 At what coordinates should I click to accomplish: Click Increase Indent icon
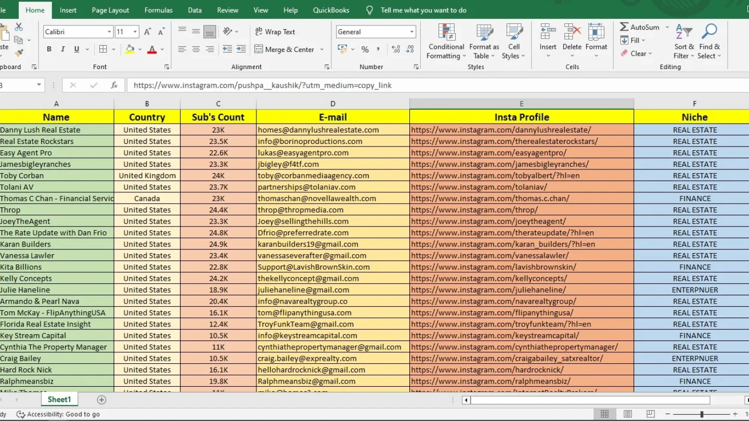[241, 49]
